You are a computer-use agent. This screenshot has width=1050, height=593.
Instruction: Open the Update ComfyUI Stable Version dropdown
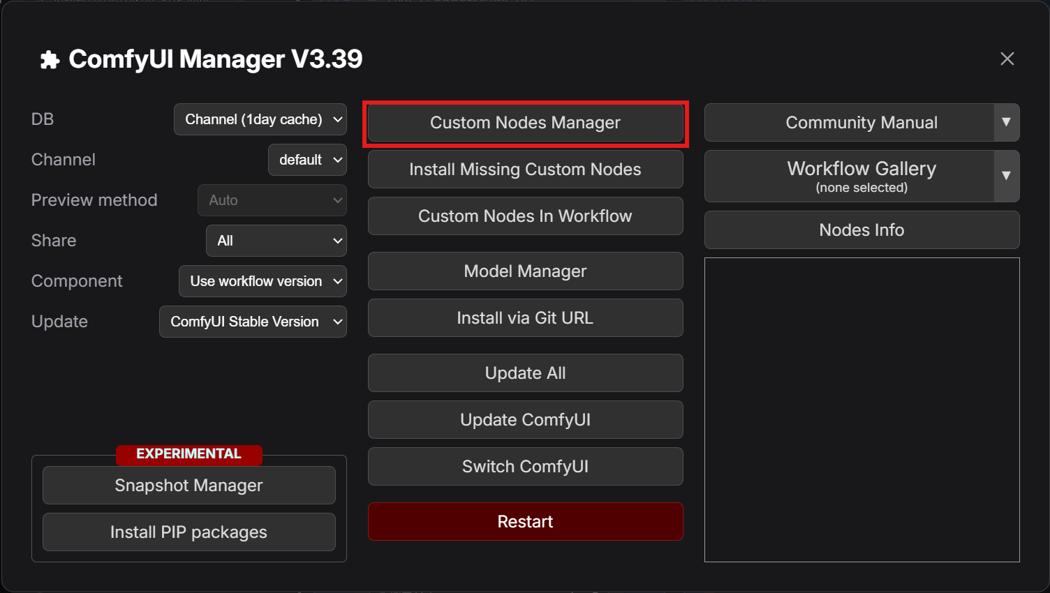pyautogui.click(x=253, y=322)
